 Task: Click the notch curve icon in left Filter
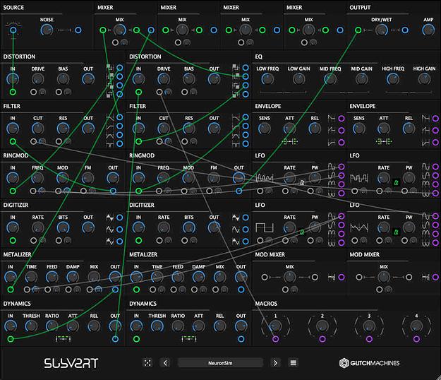[110, 145]
